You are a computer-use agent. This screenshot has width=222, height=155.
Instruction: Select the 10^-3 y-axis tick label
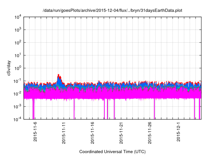(18, 107)
